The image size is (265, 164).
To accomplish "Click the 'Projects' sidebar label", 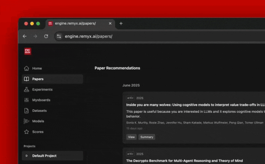I will click(29, 146).
